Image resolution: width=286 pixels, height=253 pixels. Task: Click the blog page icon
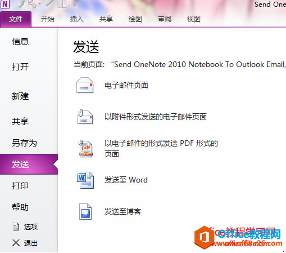click(x=85, y=211)
